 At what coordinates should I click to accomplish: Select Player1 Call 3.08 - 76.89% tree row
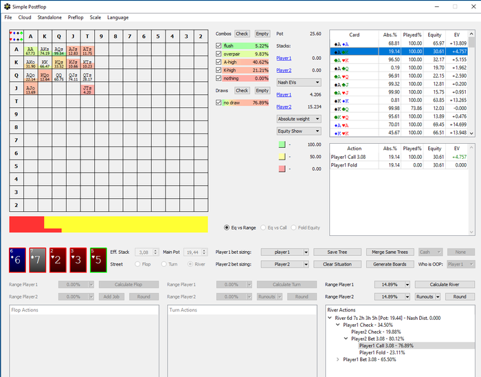(386, 345)
